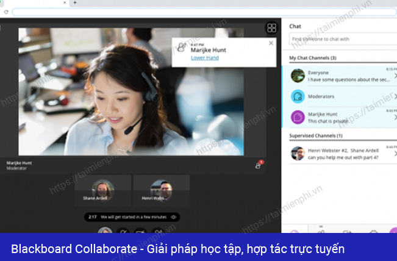
Task: Click the timer message We will get started
Action: 134,217
